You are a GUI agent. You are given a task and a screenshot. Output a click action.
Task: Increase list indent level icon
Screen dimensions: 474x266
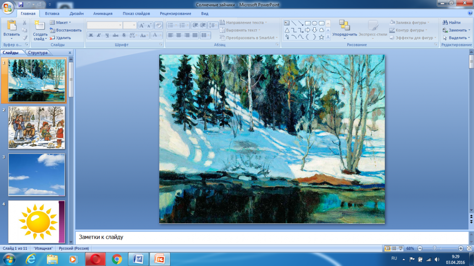[x=203, y=25]
